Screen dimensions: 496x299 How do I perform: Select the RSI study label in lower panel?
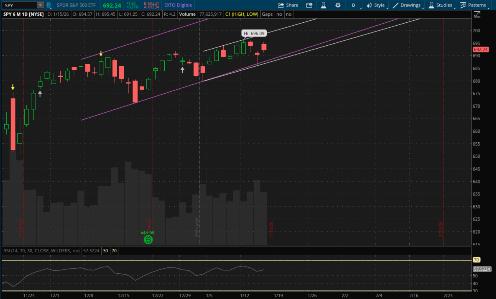click(x=41, y=251)
